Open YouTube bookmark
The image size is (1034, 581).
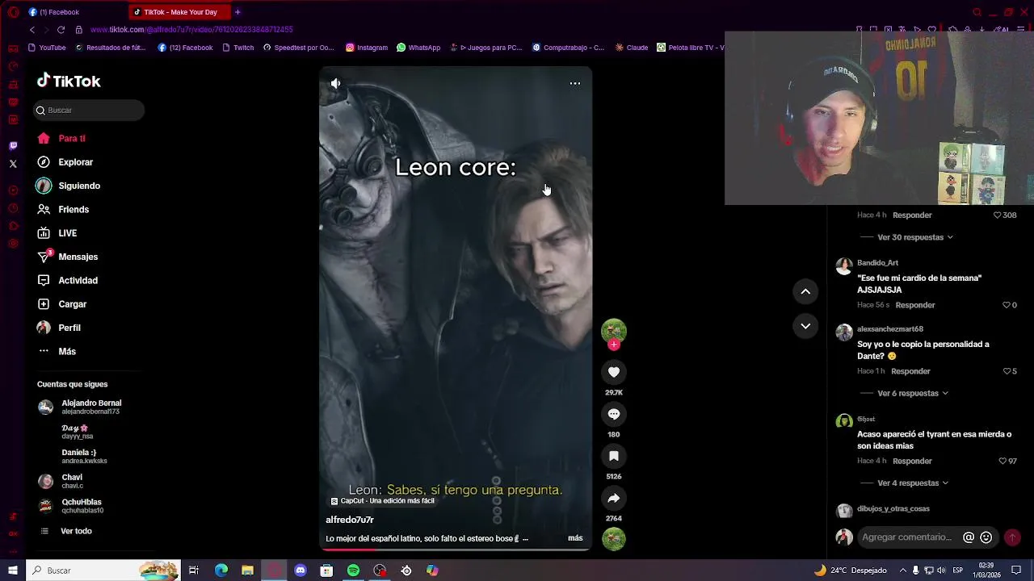pyautogui.click(x=47, y=48)
